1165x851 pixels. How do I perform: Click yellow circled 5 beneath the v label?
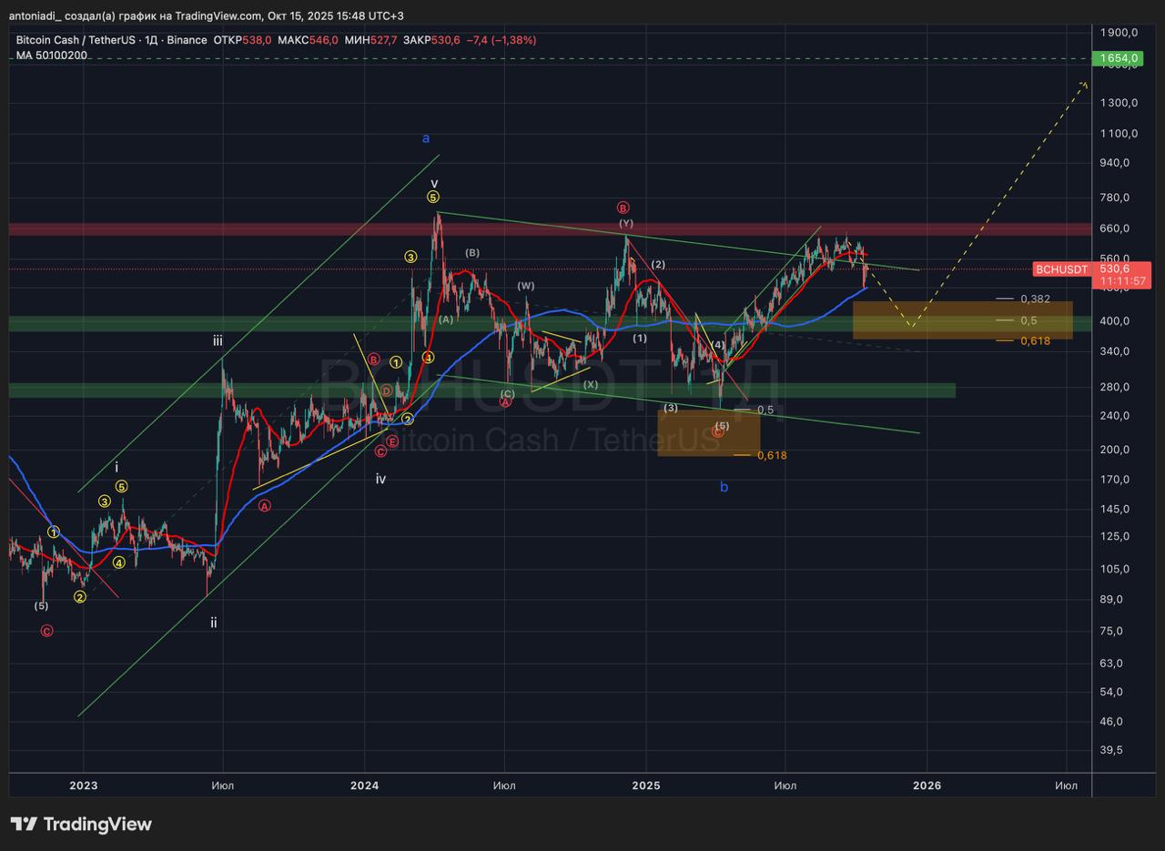click(433, 197)
